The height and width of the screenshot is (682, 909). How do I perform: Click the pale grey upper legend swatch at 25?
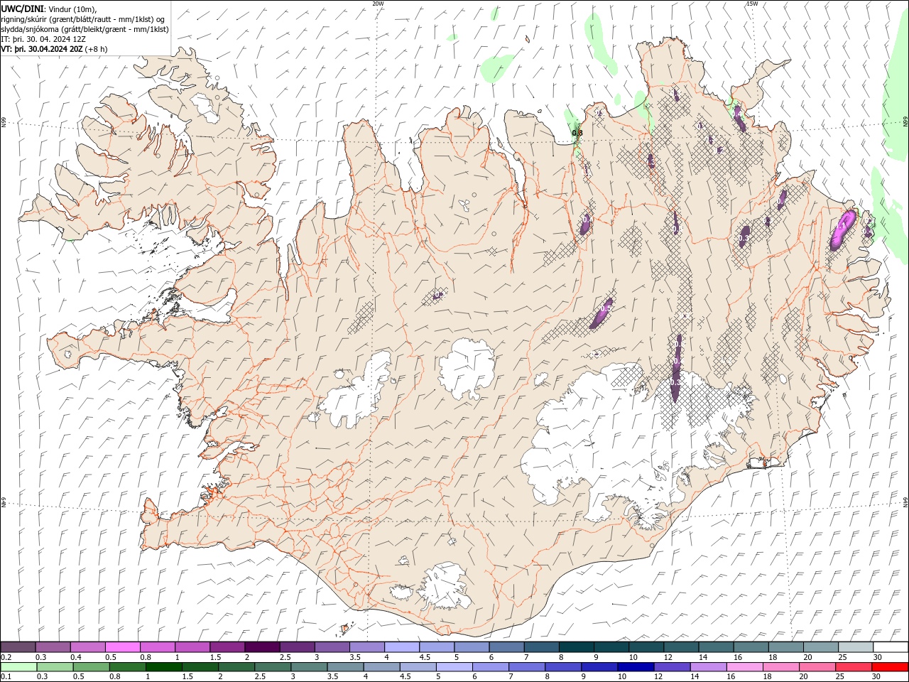pyautogui.click(x=855, y=647)
